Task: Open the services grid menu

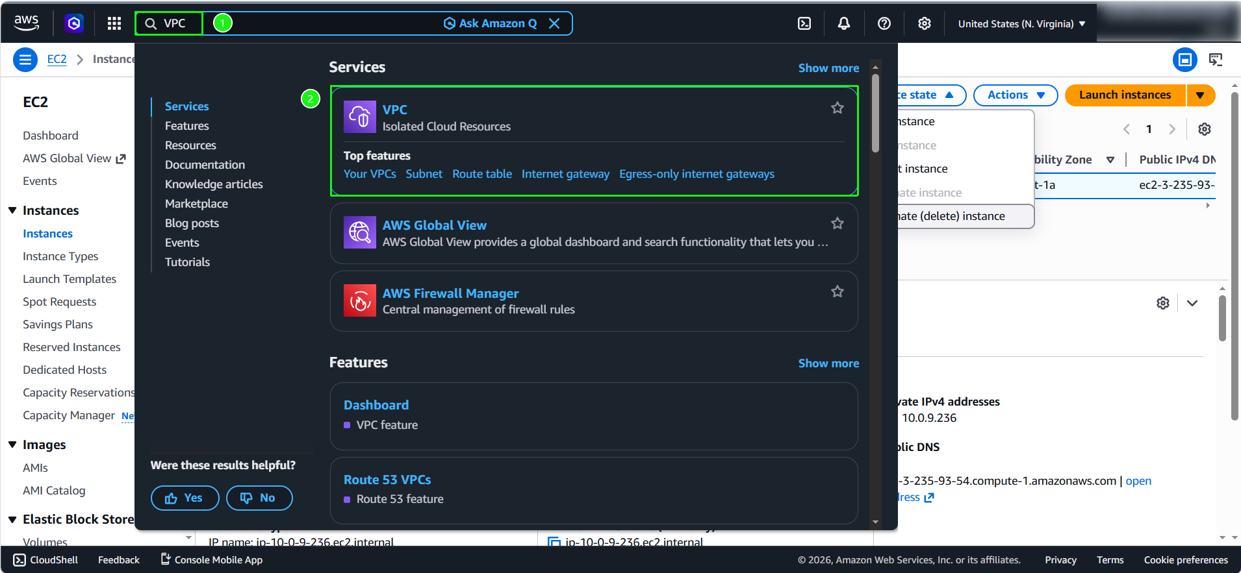Action: tap(114, 24)
